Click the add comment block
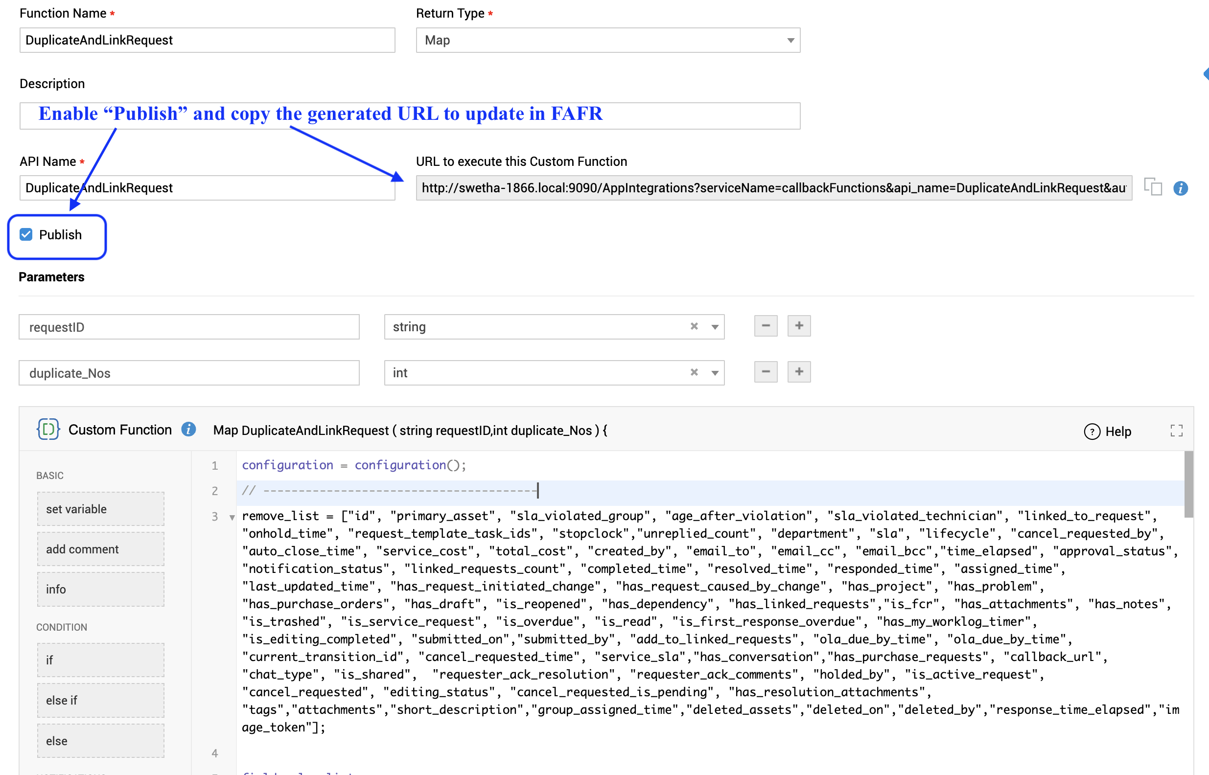This screenshot has width=1209, height=775. [x=101, y=549]
